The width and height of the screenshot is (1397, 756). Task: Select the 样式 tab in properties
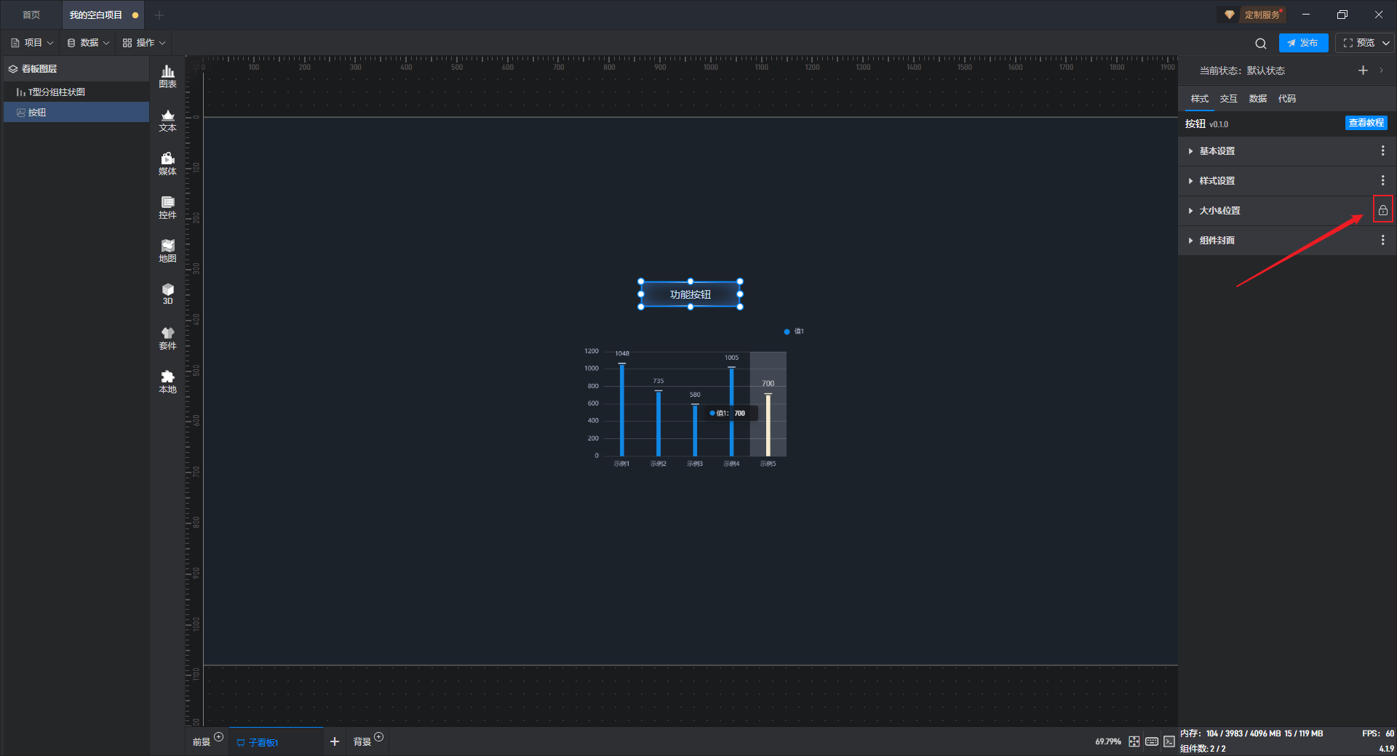point(1200,99)
